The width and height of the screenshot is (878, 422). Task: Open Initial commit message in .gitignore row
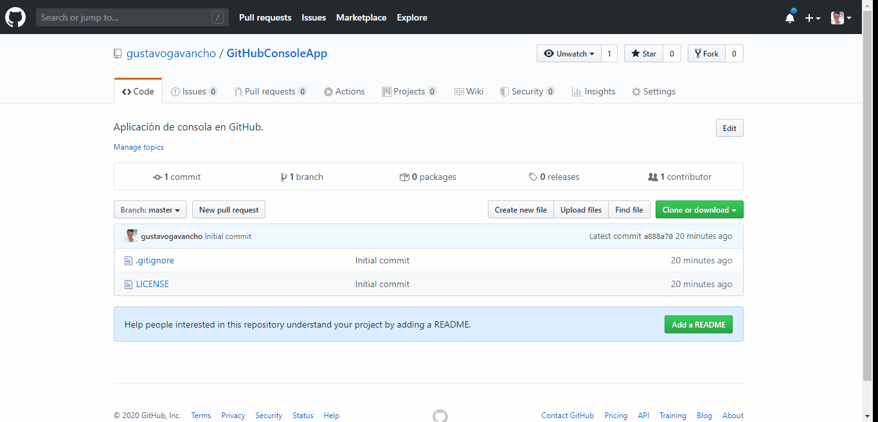click(382, 260)
